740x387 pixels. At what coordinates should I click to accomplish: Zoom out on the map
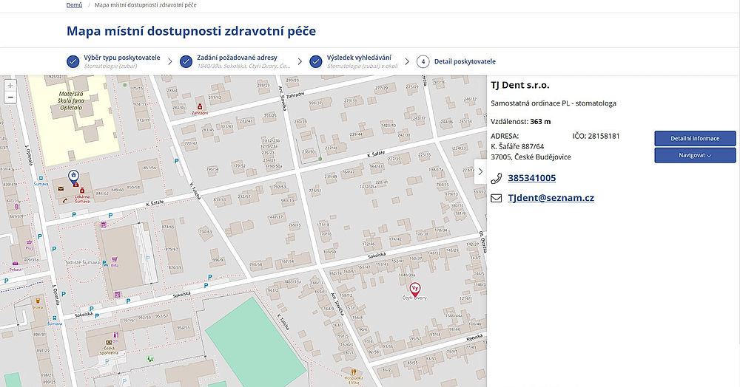coord(10,97)
